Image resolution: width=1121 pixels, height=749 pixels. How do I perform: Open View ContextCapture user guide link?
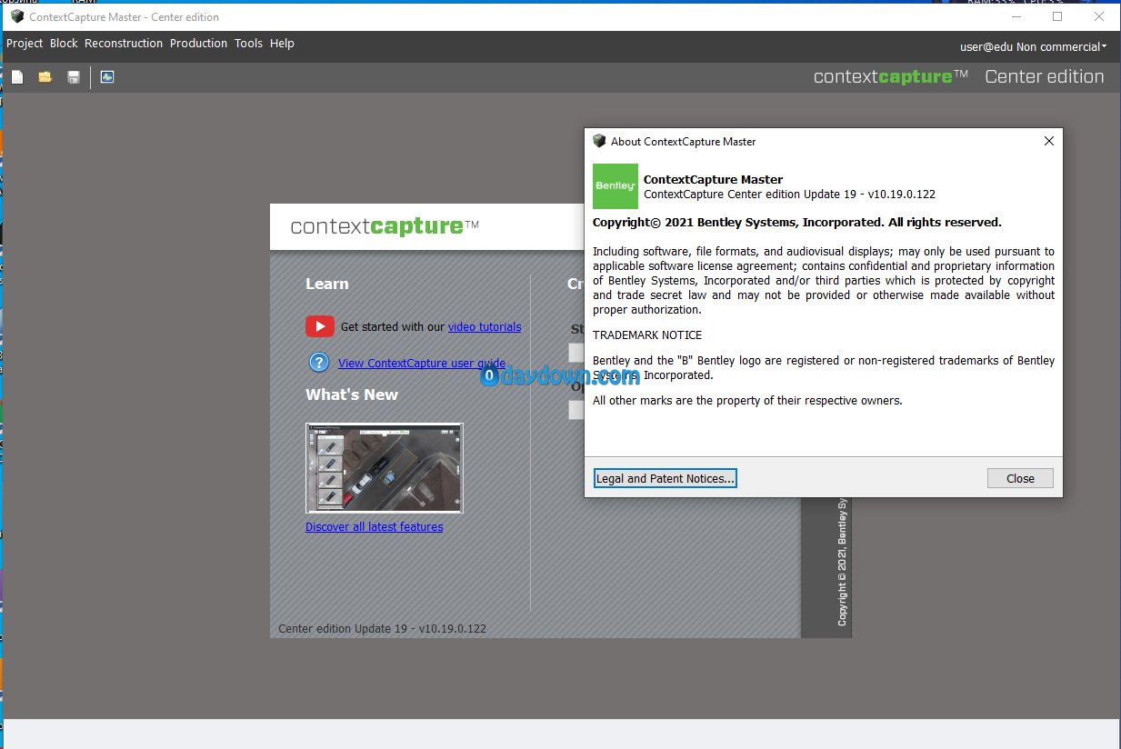point(422,364)
